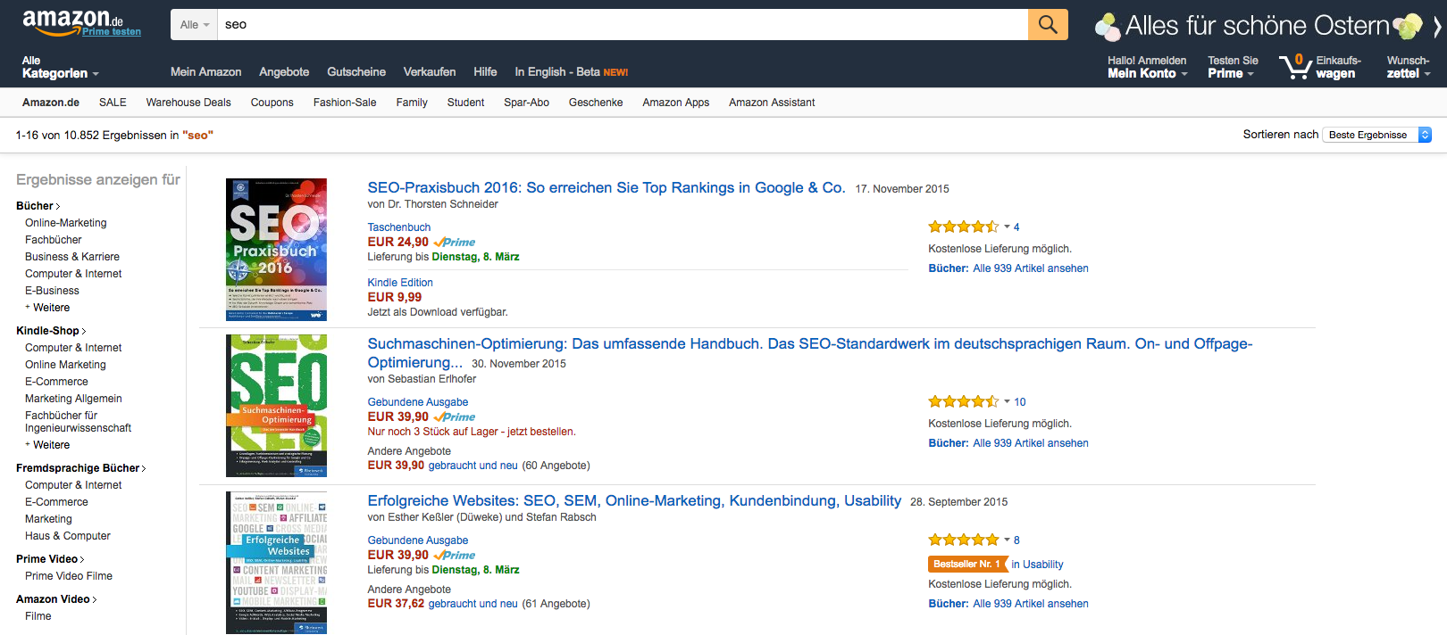Click the 4 reviews count link
The image size is (1447, 635).
coord(1016,227)
